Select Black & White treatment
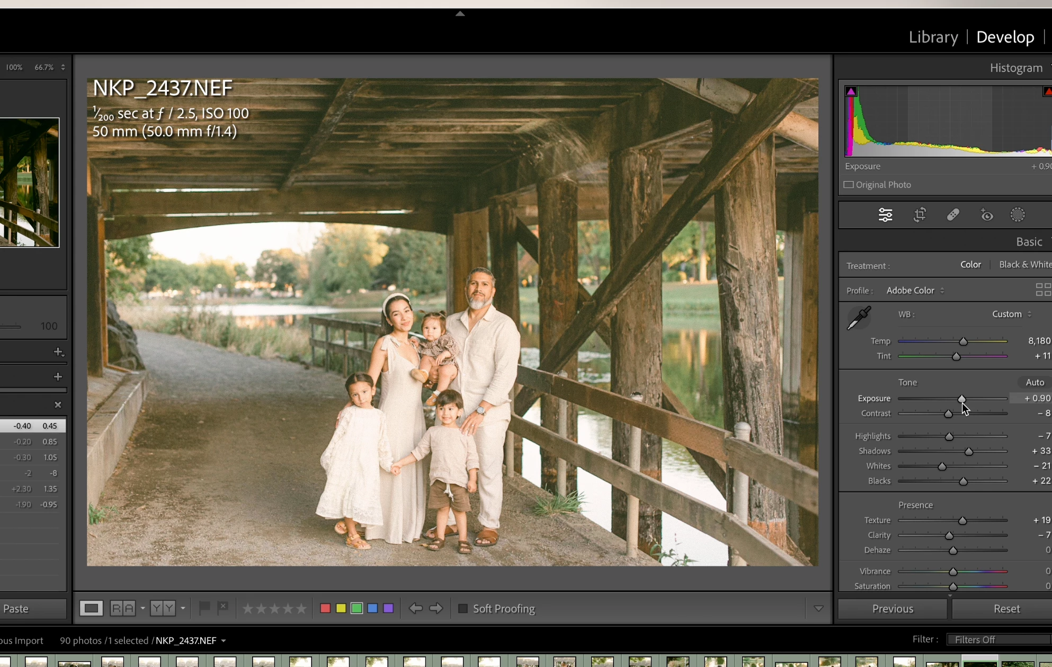Image resolution: width=1052 pixels, height=667 pixels. 1024,265
